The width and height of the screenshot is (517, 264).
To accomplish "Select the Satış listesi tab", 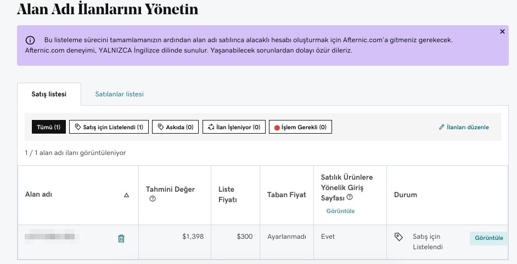I will tap(49, 94).
